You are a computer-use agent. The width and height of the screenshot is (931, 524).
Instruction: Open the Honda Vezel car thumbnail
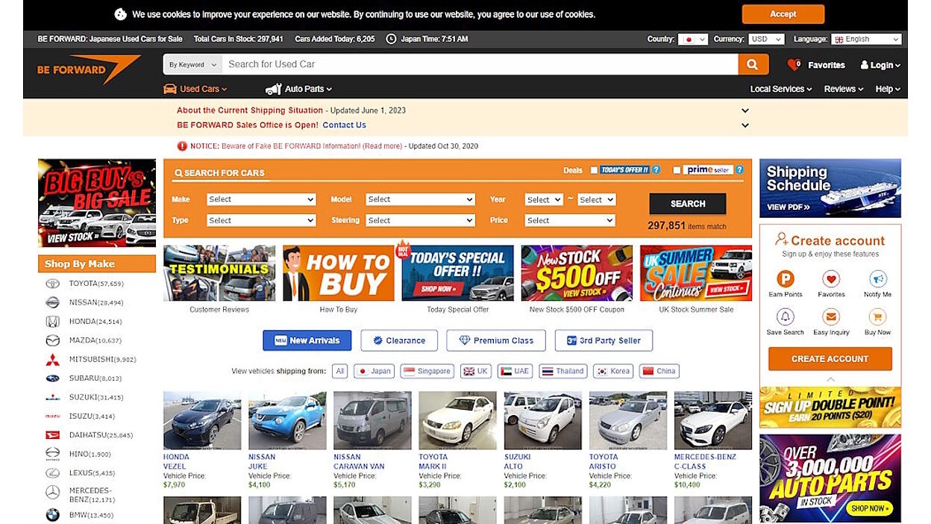[202, 420]
